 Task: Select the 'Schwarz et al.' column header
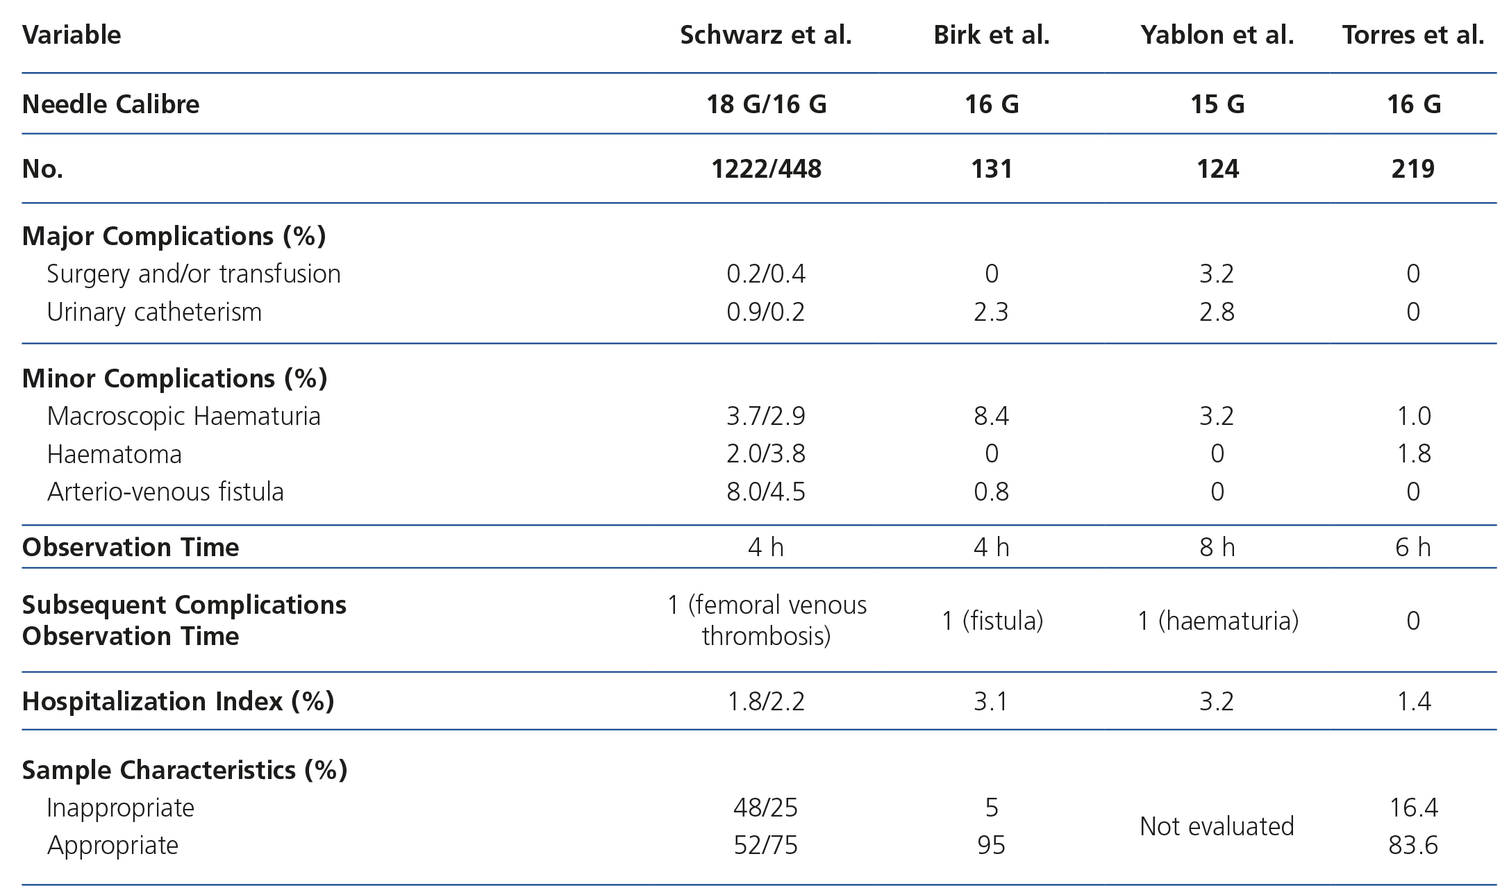766,35
